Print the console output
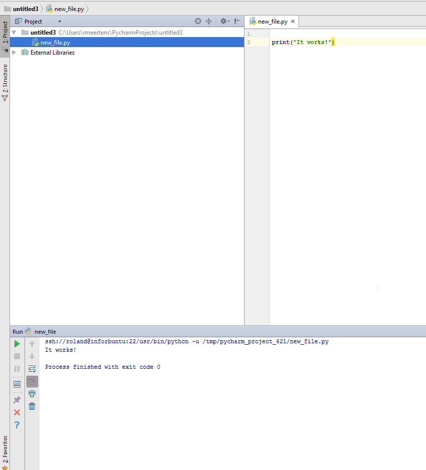This screenshot has height=470, width=426. 32,394
